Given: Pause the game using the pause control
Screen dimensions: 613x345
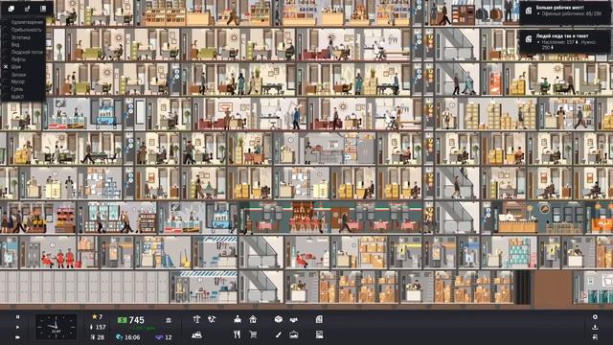Looking at the screenshot, I should (17, 317).
